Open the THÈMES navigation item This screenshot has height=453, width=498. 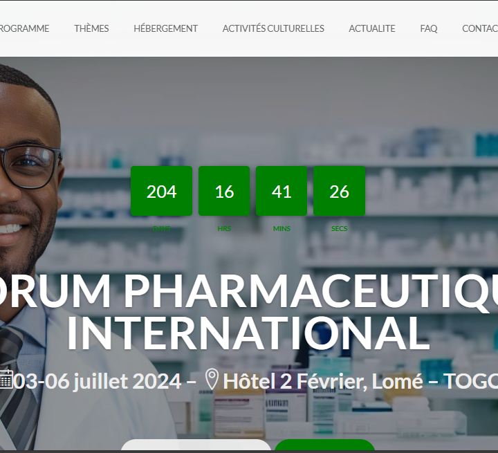[91, 28]
